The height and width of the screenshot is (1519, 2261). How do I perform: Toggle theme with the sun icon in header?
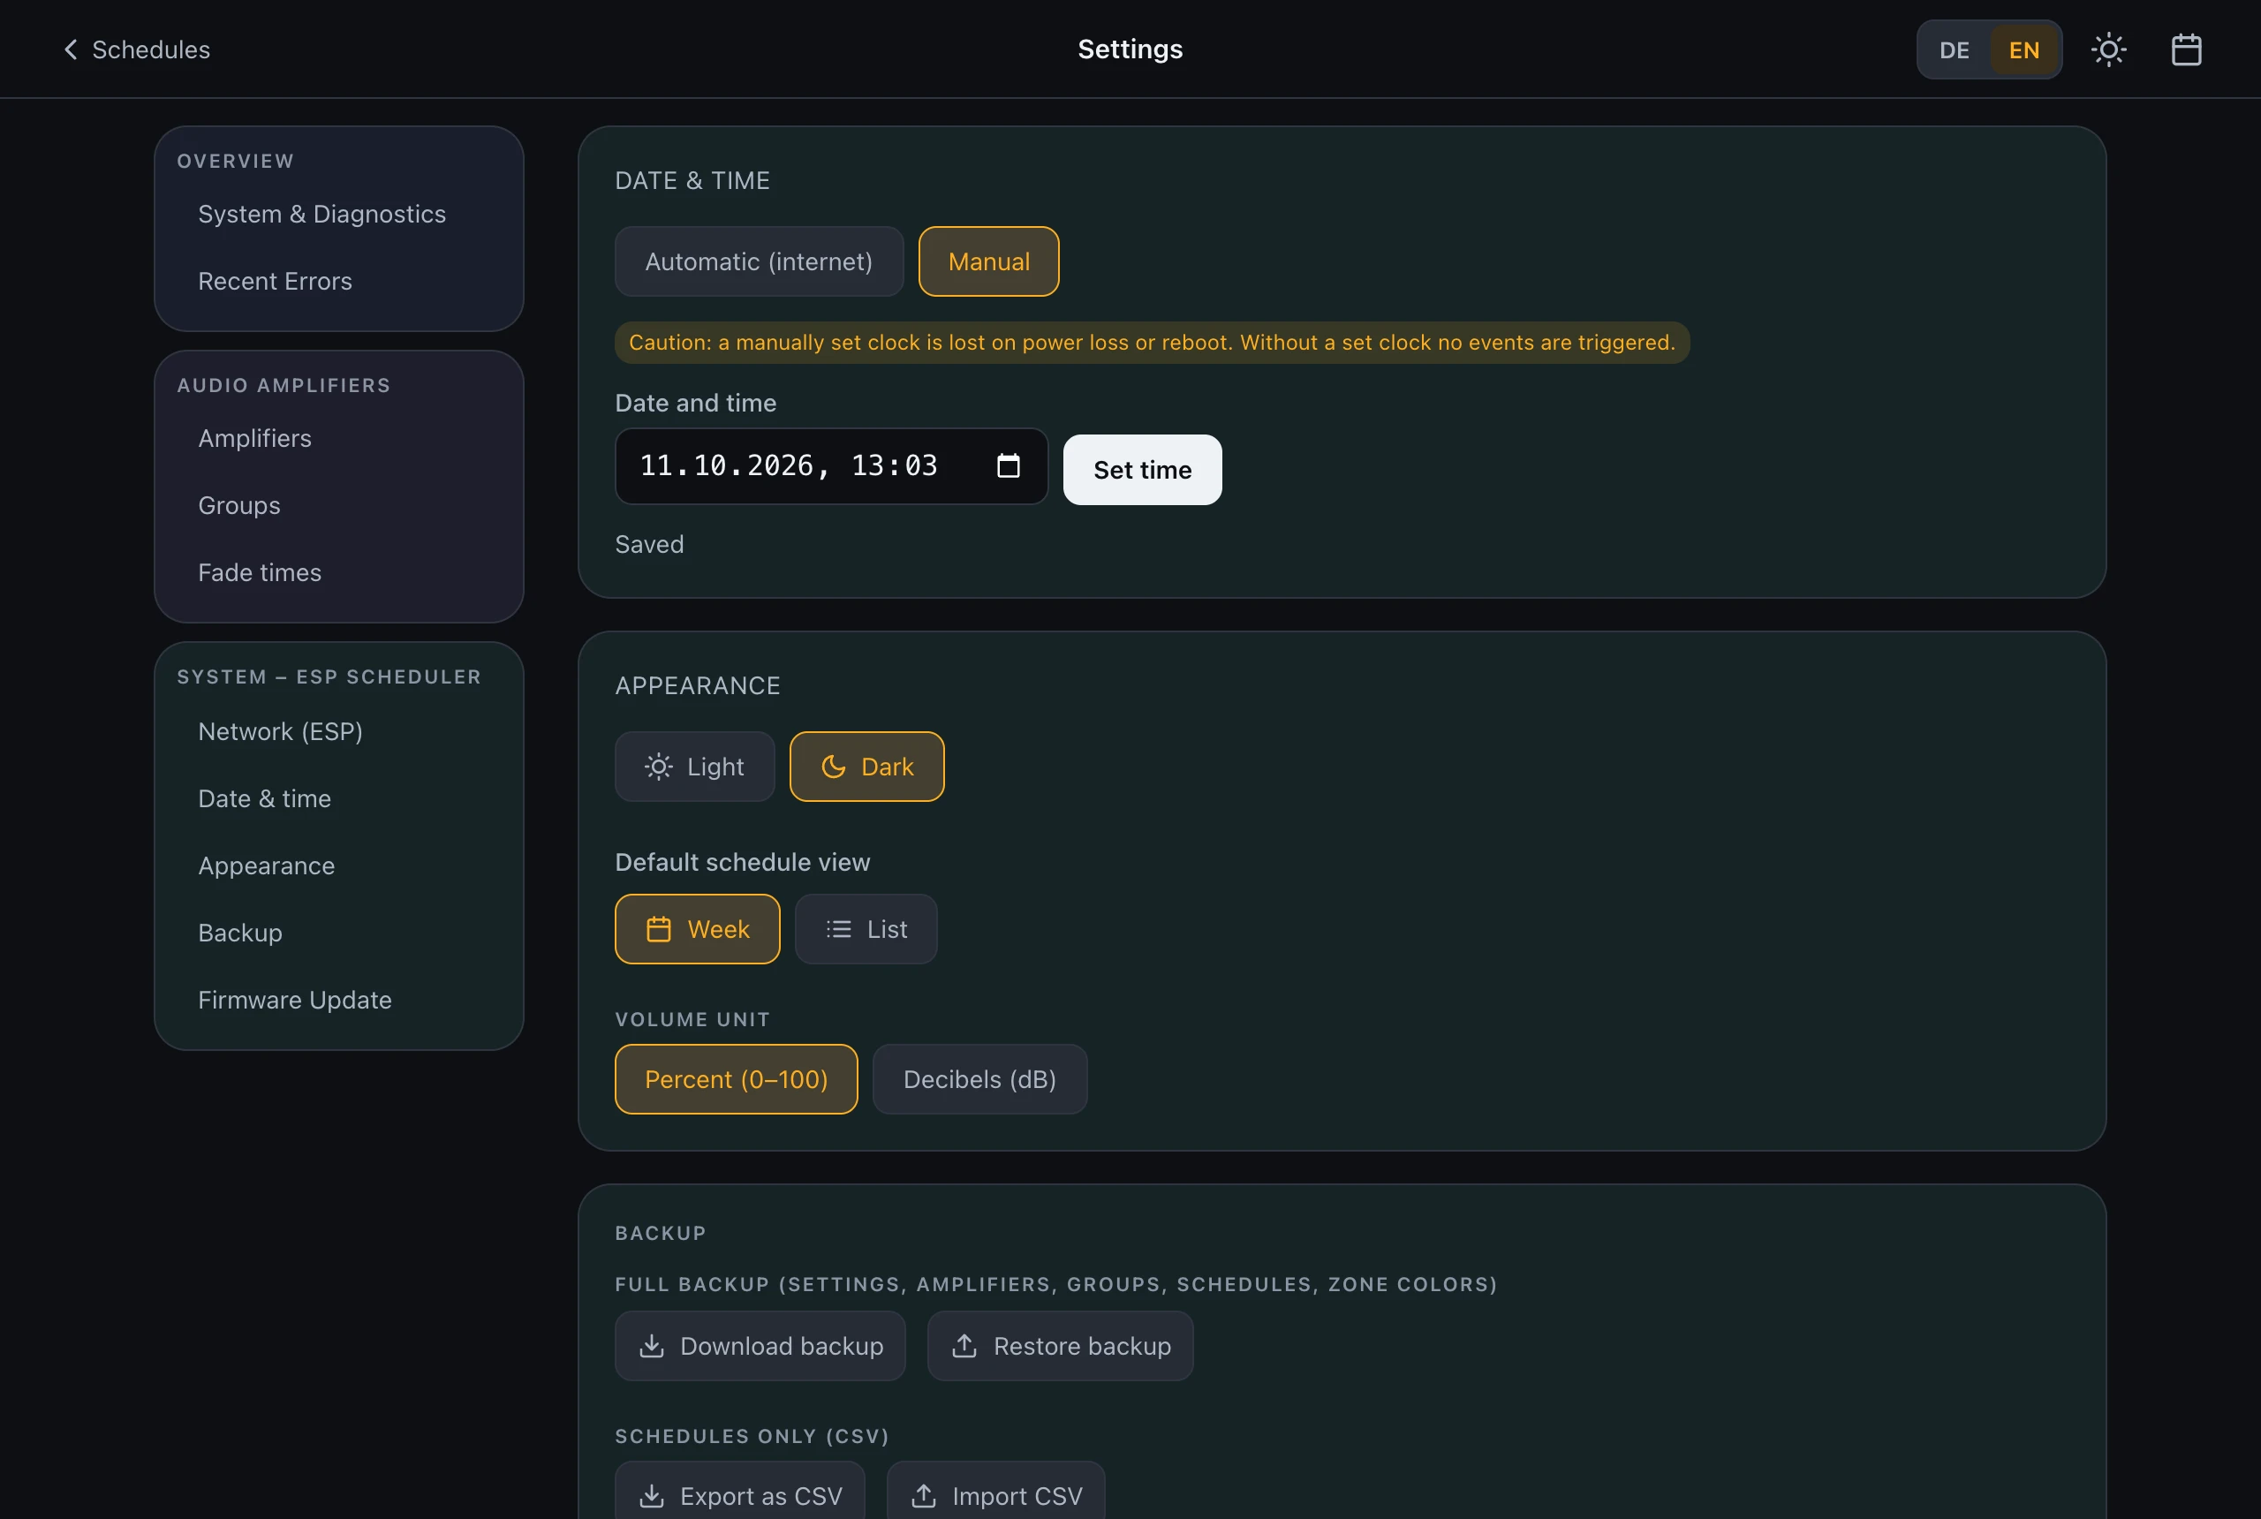pos(2108,49)
